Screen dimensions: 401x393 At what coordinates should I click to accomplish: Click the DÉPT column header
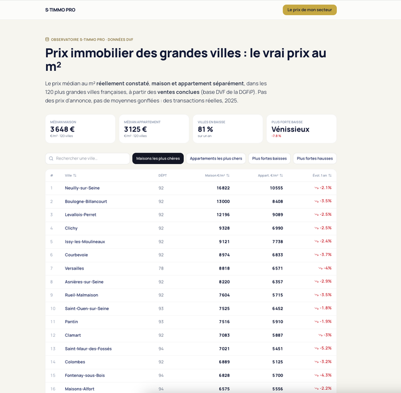tap(163, 175)
